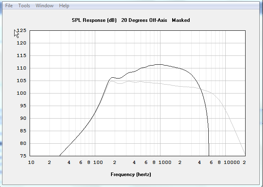Click the 85 value on the dB axis
The height and width of the screenshot is (187, 263).
[x=23, y=131]
